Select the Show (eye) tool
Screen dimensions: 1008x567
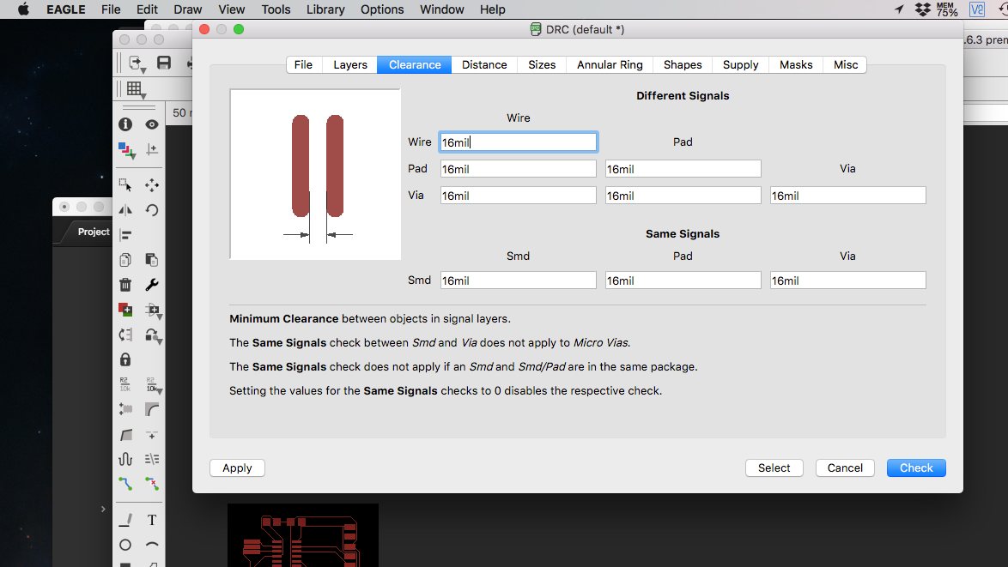click(152, 124)
